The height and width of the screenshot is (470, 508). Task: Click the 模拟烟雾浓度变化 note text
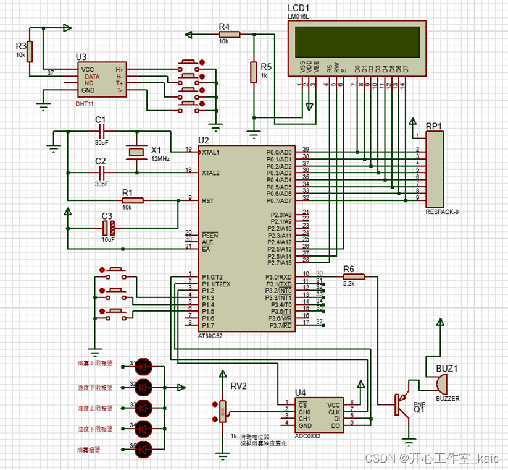pos(264,443)
